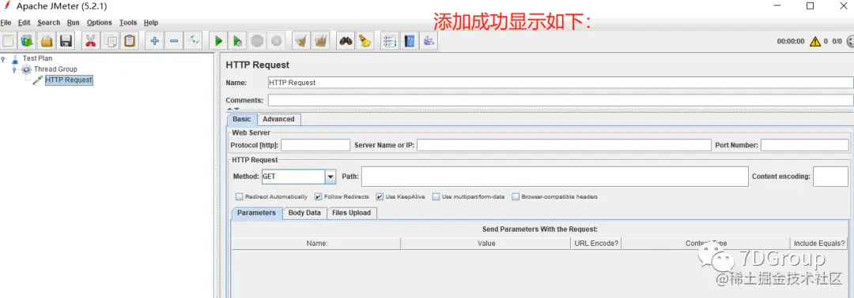Collapse the Thread Group tree node handle
The image size is (854, 298).
pyautogui.click(x=15, y=69)
